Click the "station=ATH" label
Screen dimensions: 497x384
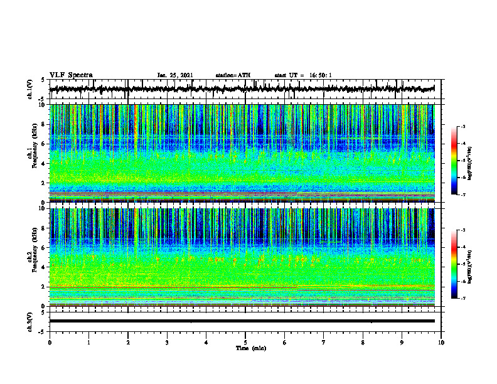click(233, 75)
